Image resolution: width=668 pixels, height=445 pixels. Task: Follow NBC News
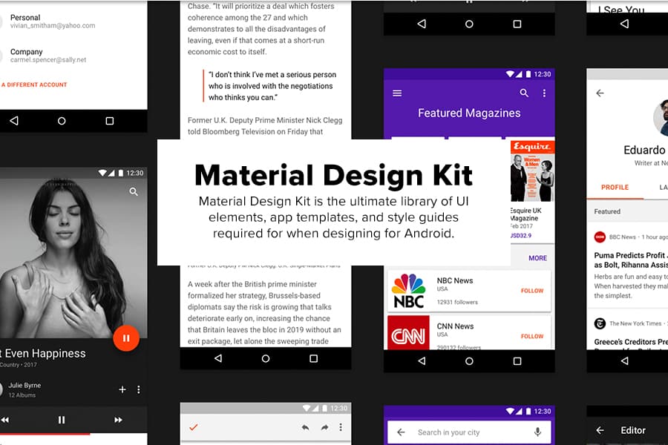pos(532,291)
